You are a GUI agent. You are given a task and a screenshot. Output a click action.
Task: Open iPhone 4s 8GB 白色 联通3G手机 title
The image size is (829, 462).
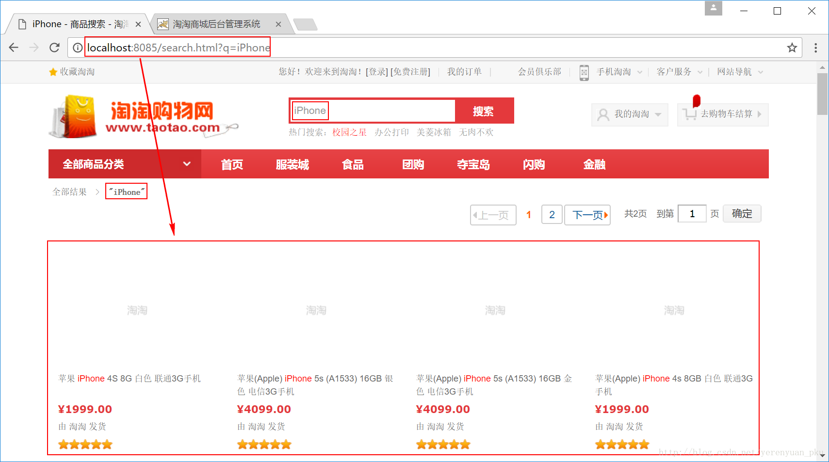[674, 385]
